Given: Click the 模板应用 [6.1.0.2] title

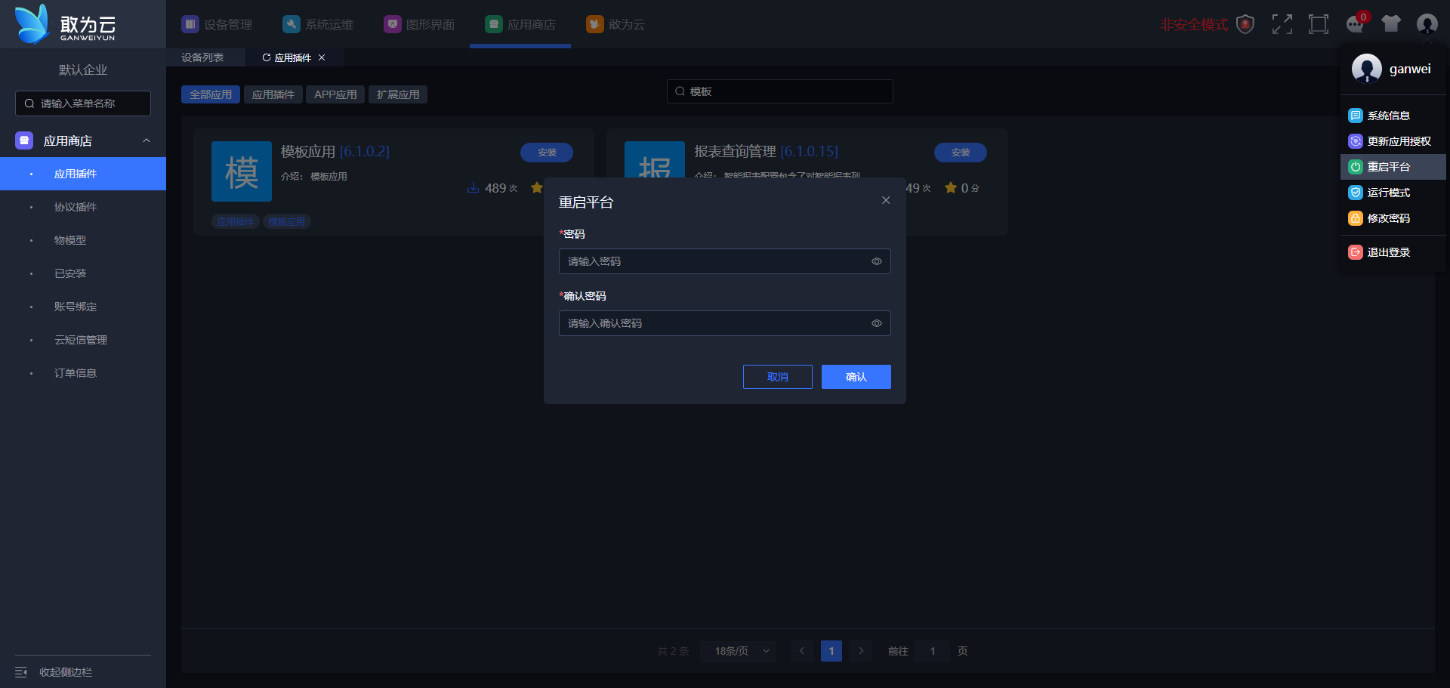Looking at the screenshot, I should click(335, 152).
